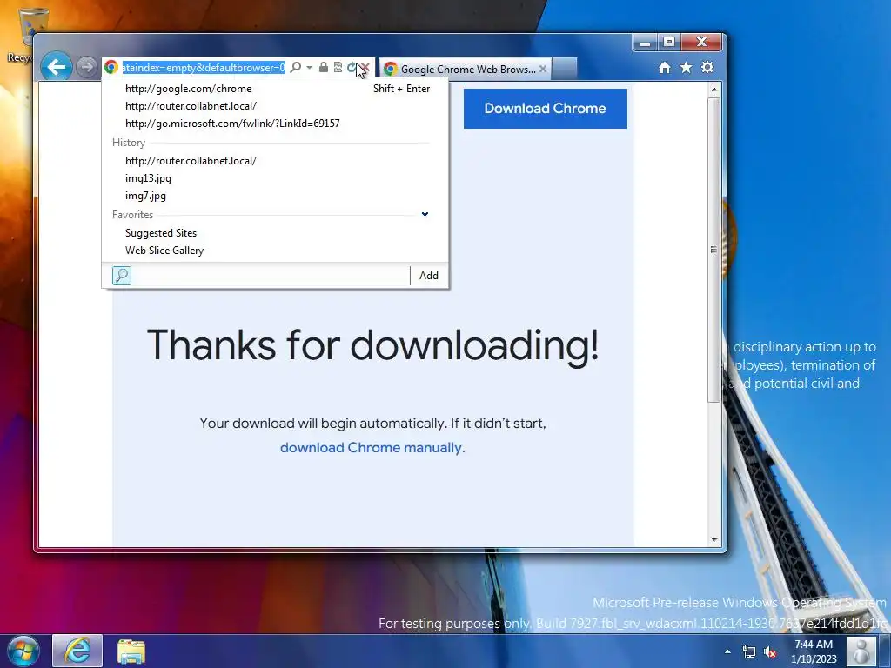891x668 pixels.
Task: Stop loading with the X icon in the address bar
Action: pos(365,68)
